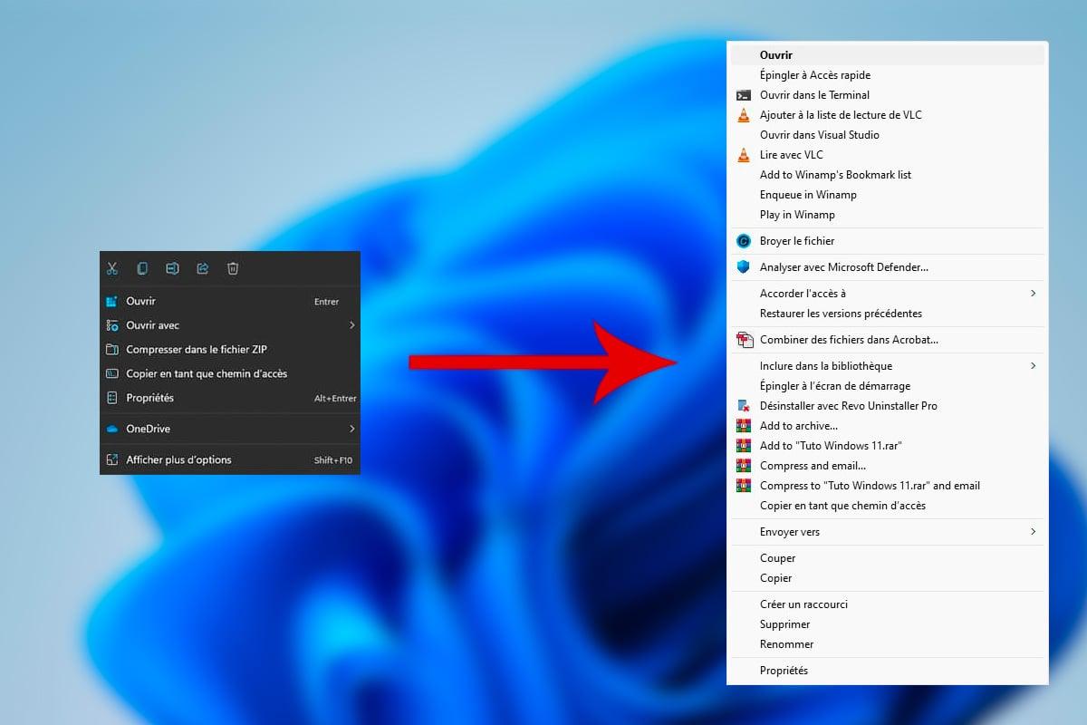1087x725 pixels.
Task: Click the WinRAR icon beside Add to archive
Action: click(744, 425)
